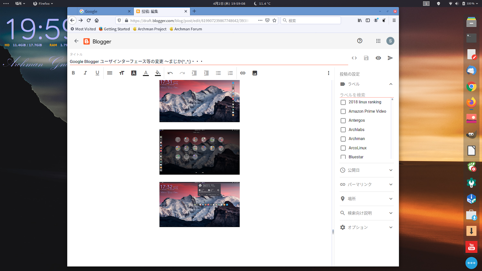The image size is (482, 271).
Task: Check the Antergos label
Action: 343,120
